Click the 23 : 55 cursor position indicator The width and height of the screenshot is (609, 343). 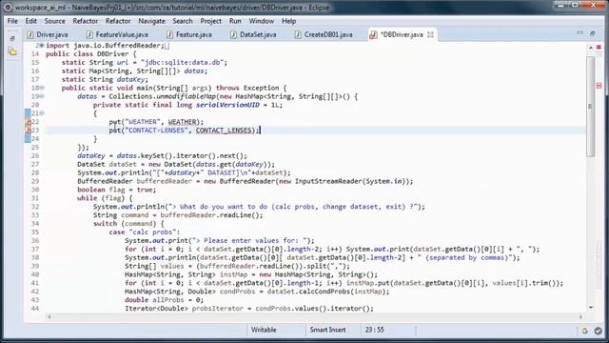(374, 330)
